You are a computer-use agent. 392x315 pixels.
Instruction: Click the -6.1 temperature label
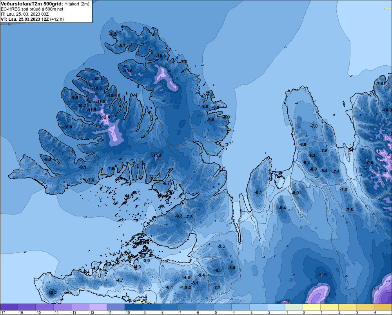(x=169, y=287)
